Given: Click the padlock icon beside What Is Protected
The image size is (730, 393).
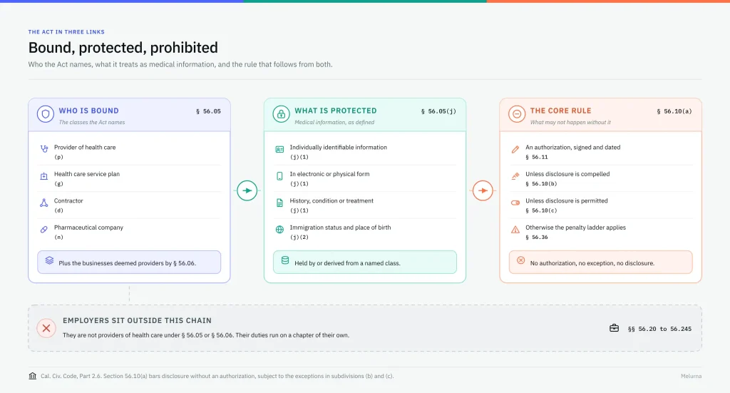Looking at the screenshot, I should point(281,114).
